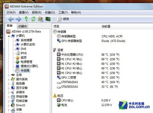Sort by the 项目 column header

[x=76, y=26]
